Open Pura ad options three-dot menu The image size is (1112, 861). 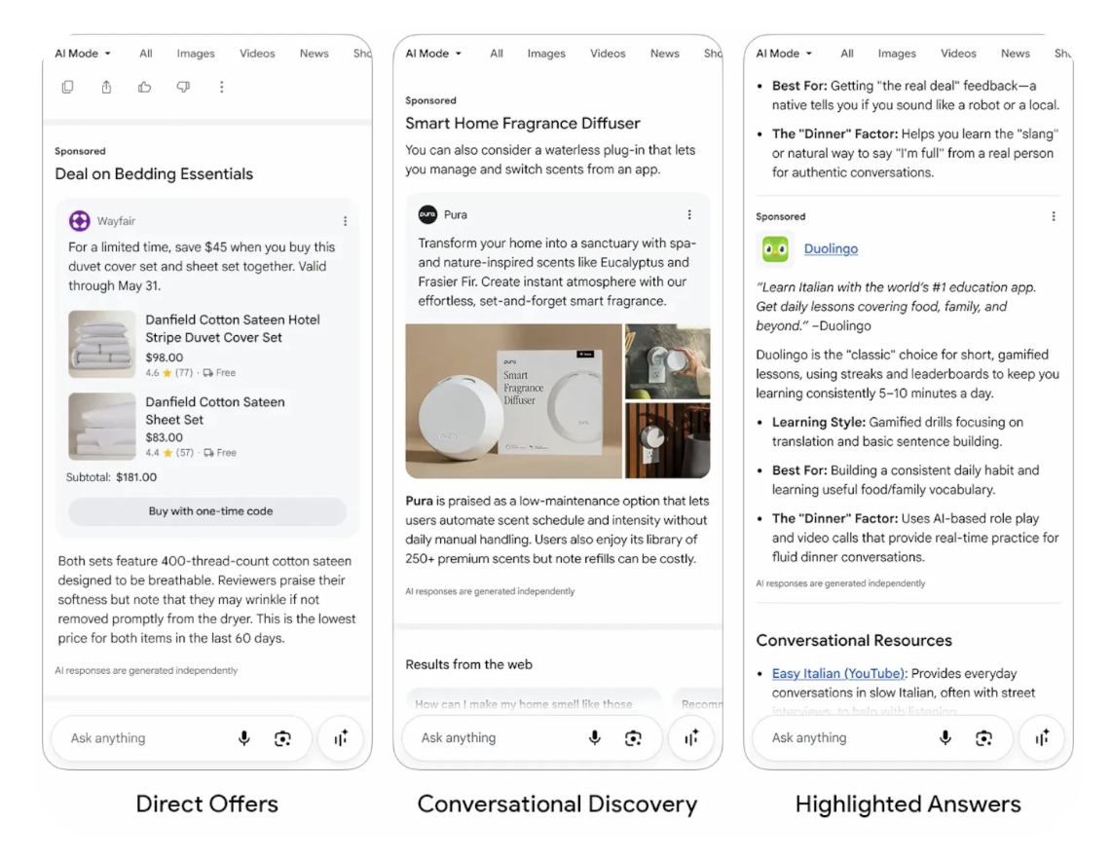click(689, 215)
